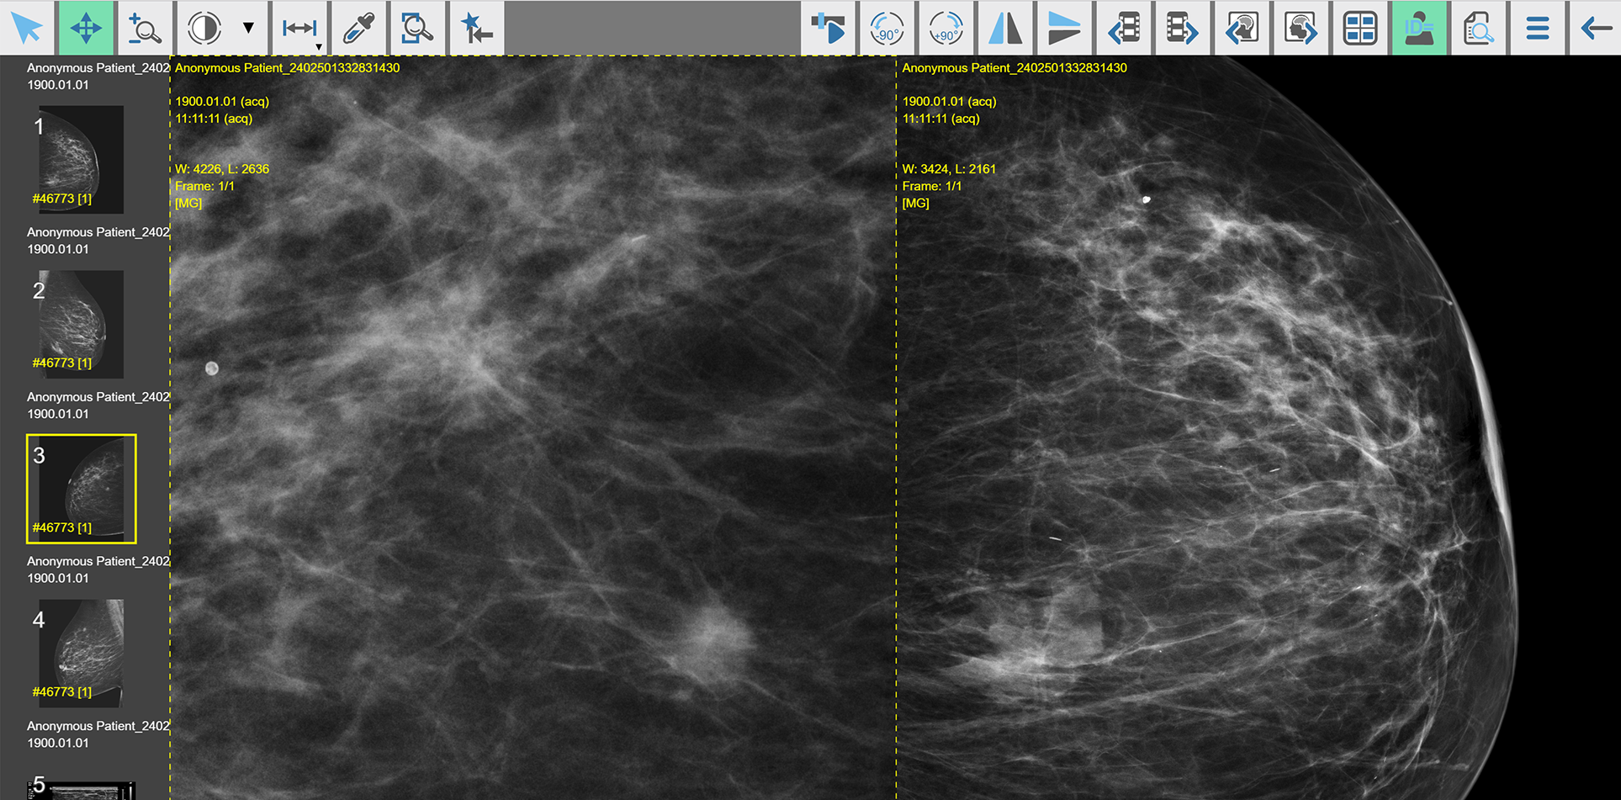1621x800 pixels.
Task: Click 'W: 3424, L: 2161' text in right viewport
Action: pyautogui.click(x=949, y=169)
